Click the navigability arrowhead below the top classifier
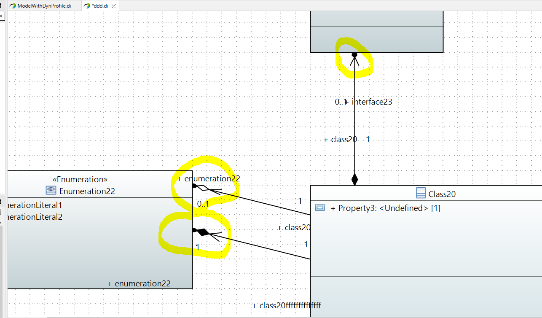The height and width of the screenshot is (318, 542). click(x=354, y=60)
